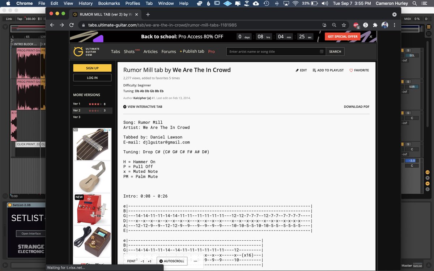
Task: Decrease font size with -1
Action: point(142,261)
